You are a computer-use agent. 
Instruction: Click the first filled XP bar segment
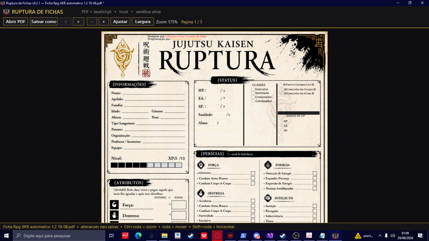[x=114, y=165]
